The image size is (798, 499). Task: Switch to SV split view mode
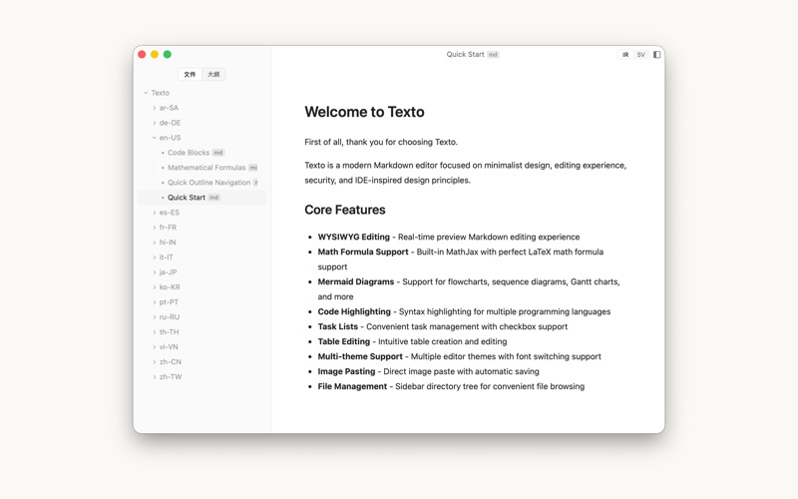640,55
